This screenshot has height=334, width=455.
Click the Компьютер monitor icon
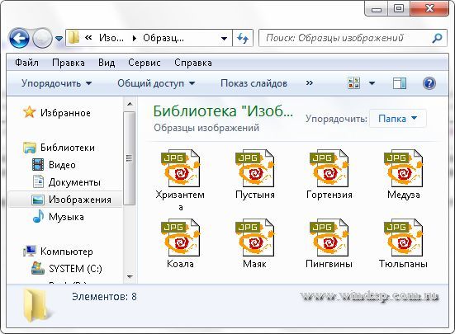click(x=30, y=251)
